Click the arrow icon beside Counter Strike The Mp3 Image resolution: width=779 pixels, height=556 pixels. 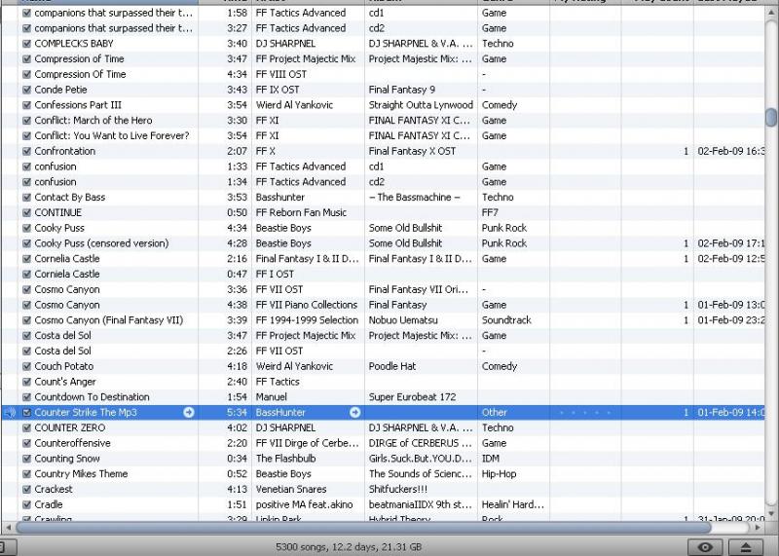[x=189, y=413]
